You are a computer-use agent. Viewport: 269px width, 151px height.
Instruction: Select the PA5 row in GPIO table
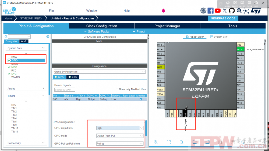tap(100, 99)
